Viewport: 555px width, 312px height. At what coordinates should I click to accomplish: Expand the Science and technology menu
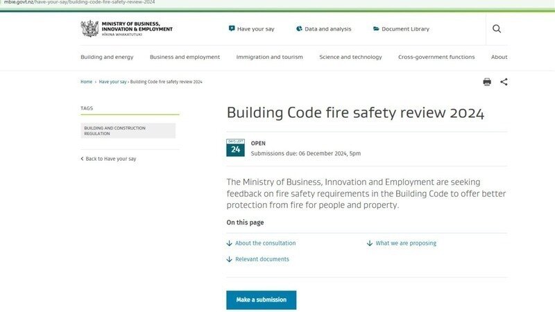click(350, 57)
